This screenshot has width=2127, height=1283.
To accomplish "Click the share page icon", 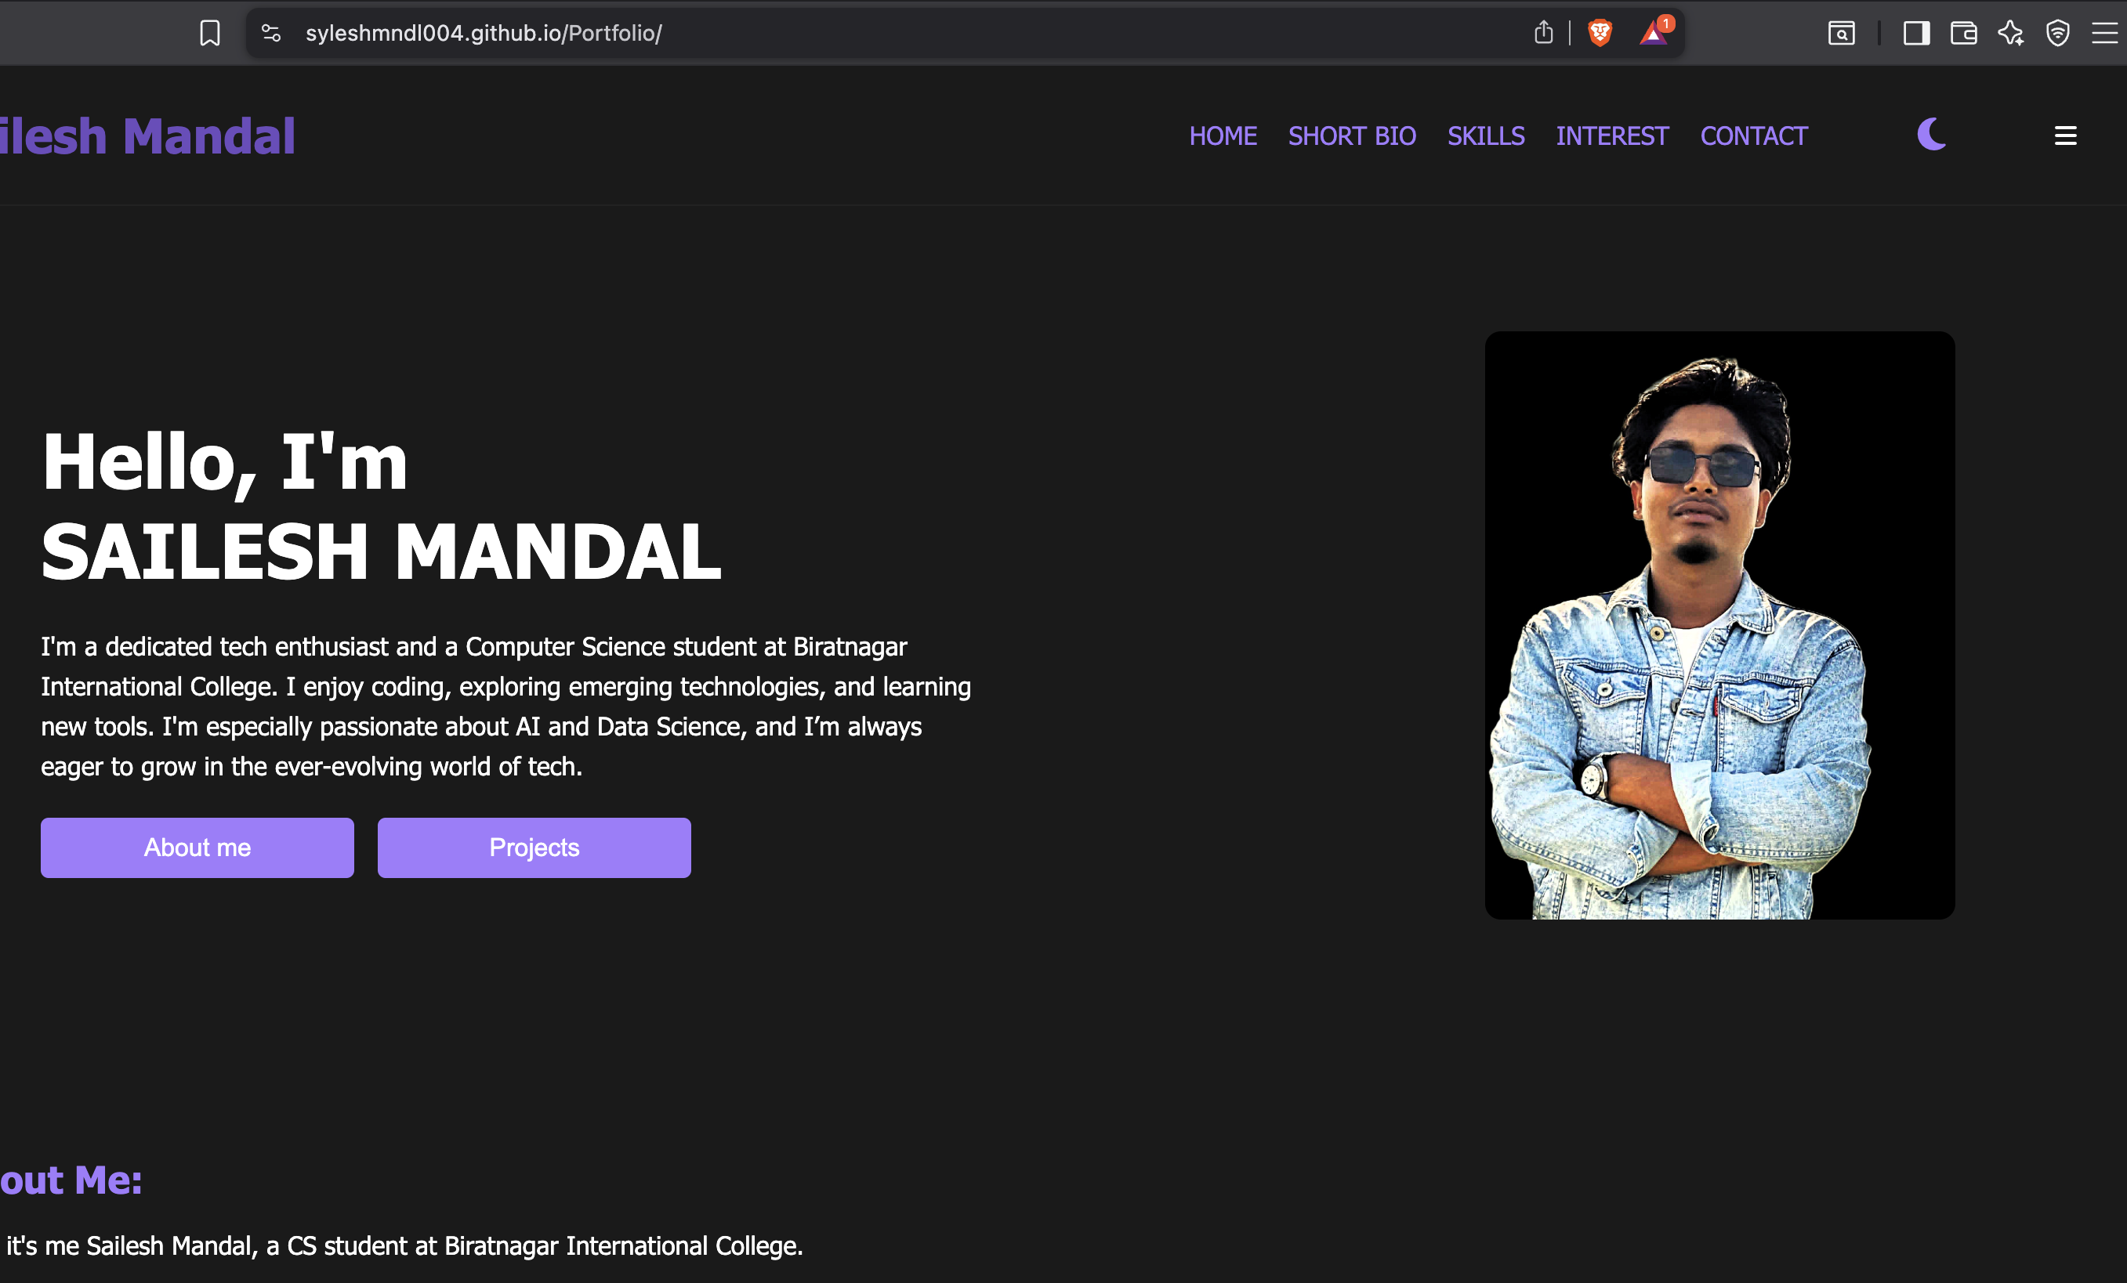I will pyautogui.click(x=1543, y=33).
